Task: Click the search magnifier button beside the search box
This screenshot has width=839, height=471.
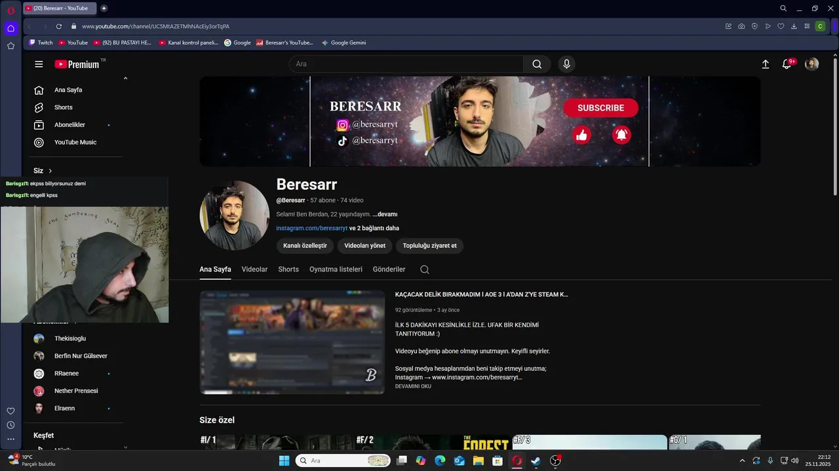Action: [x=537, y=64]
